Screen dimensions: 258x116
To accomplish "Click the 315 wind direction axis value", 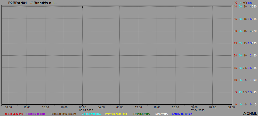I will pos(254,19).
